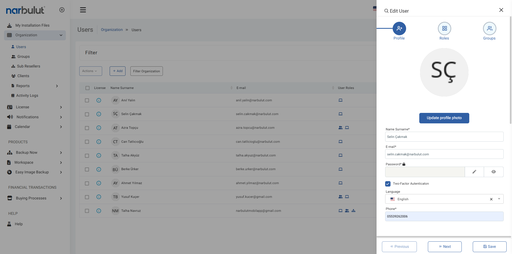Viewport: 512px width, 254px height.
Task: Open the Language dropdown
Action: tap(499, 199)
